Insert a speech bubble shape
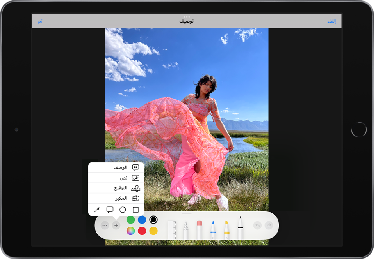The image size is (376, 259). 110,210
